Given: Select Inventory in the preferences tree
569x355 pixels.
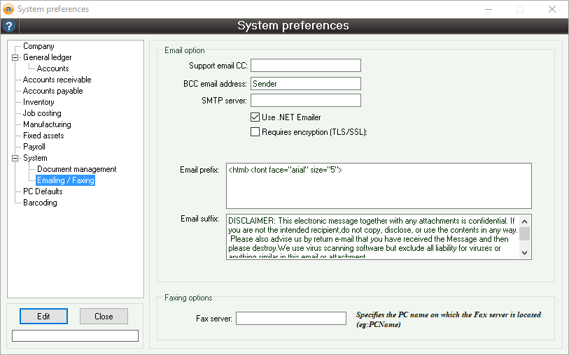Looking at the screenshot, I should click(x=38, y=102).
